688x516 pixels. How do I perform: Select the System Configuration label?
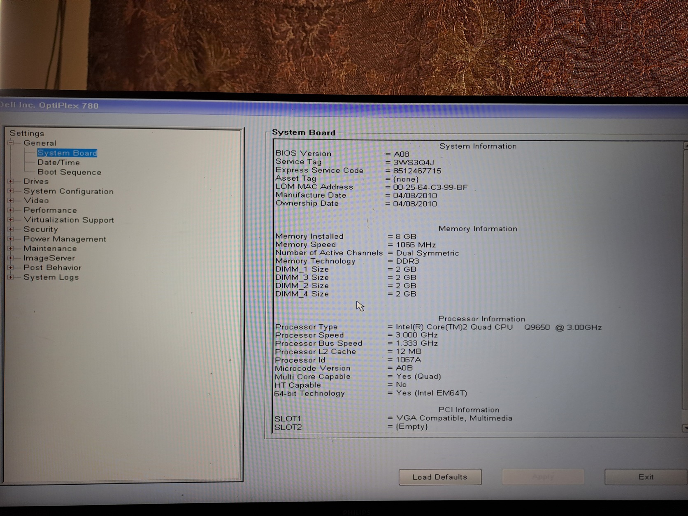pos(68,191)
